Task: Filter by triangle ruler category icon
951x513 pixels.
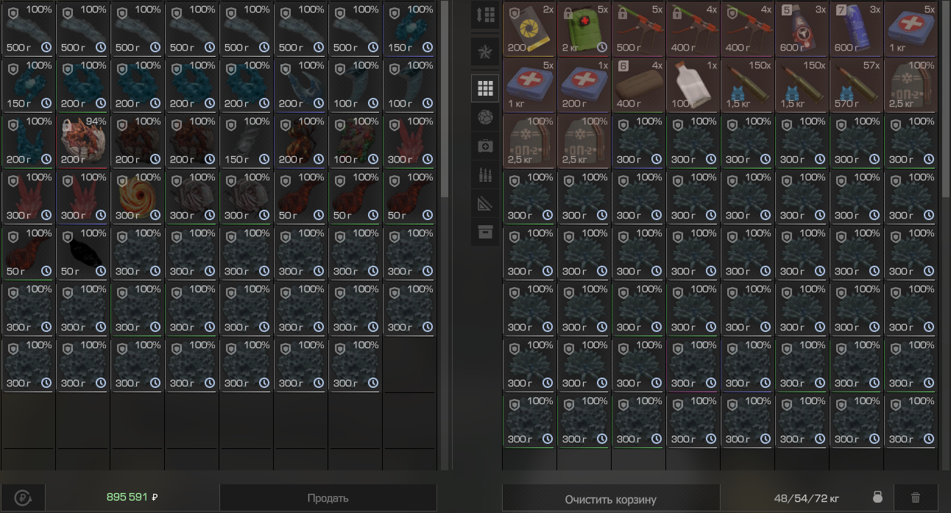Action: 485,204
